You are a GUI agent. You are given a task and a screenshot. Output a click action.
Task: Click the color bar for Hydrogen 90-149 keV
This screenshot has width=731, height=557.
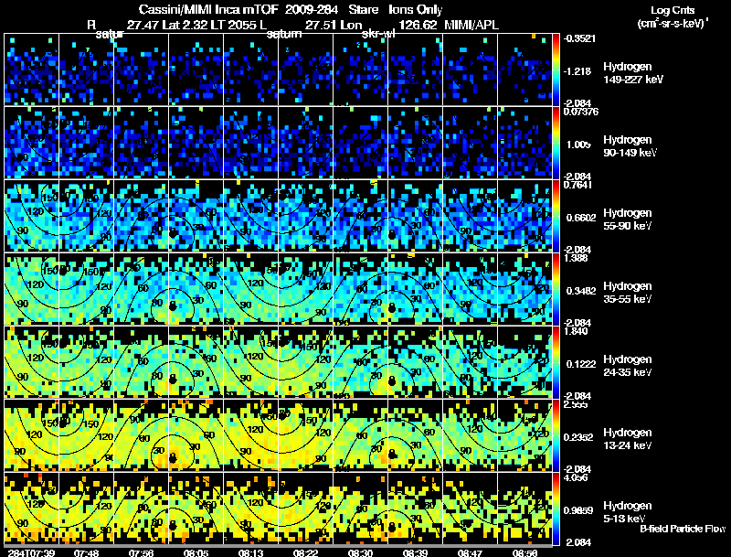pyautogui.click(x=556, y=143)
